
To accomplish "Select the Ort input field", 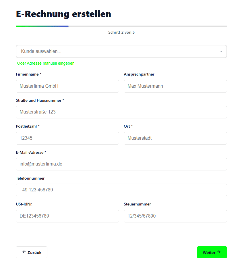I will click(175, 138).
